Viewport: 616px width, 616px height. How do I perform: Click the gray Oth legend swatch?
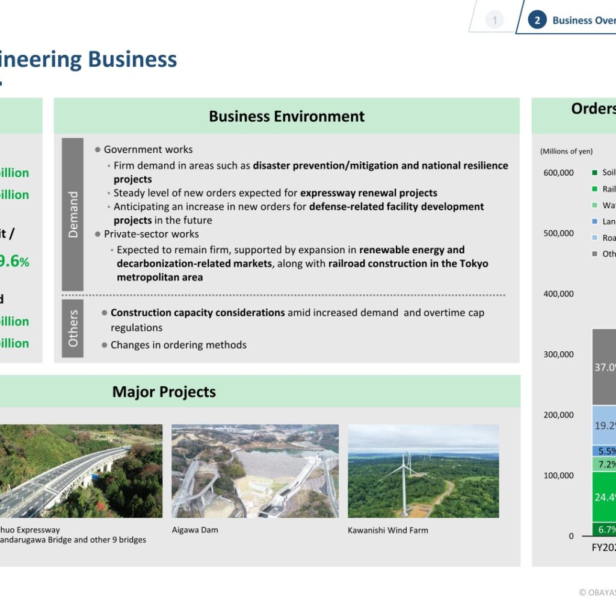(x=595, y=254)
